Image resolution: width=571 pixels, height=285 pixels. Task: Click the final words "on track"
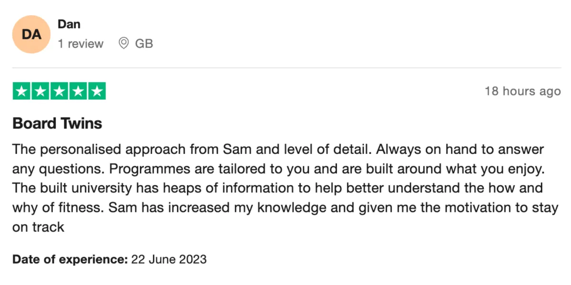coord(38,227)
